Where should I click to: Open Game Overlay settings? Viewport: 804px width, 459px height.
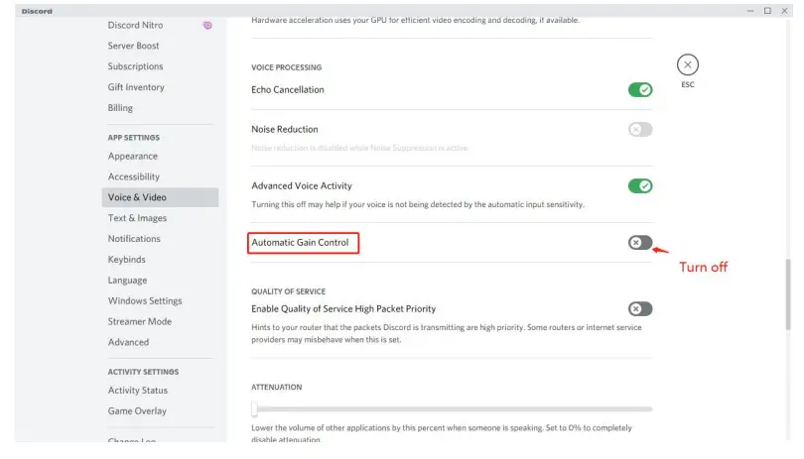137,410
